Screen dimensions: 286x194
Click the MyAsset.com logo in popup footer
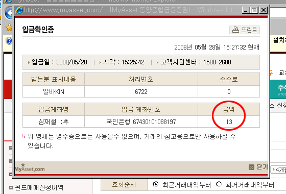(30, 167)
